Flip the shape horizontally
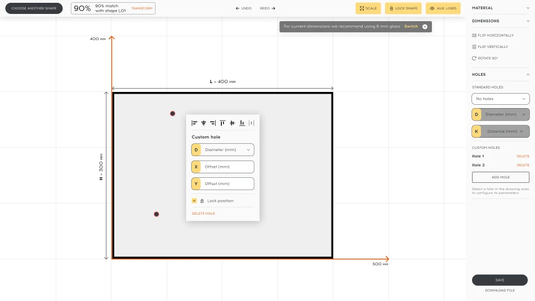 [x=493, y=35]
